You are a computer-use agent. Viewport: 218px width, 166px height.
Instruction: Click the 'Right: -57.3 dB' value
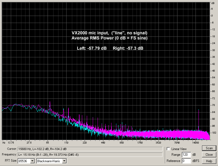point(128,48)
